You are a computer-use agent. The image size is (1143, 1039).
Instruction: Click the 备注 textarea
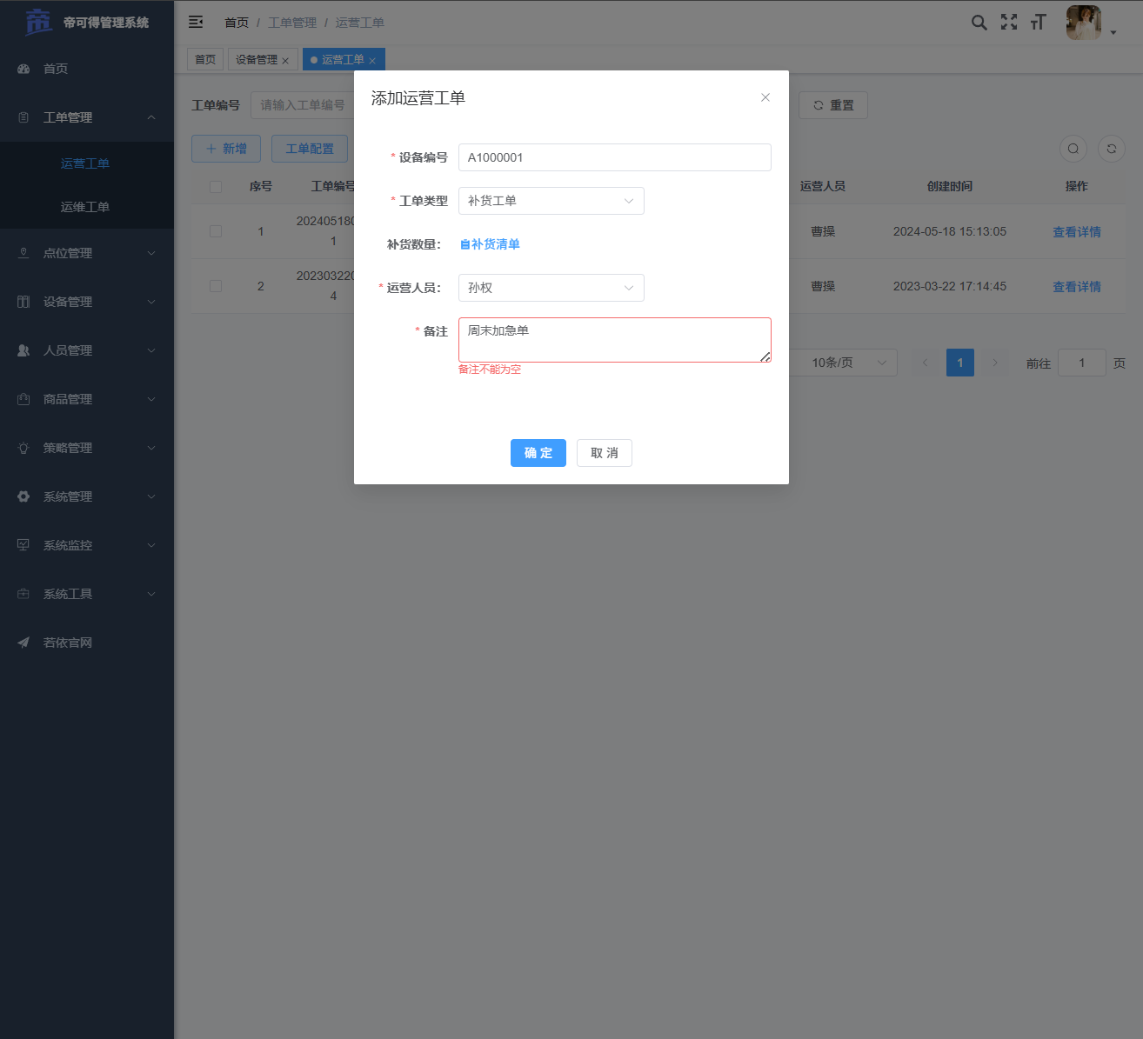615,340
